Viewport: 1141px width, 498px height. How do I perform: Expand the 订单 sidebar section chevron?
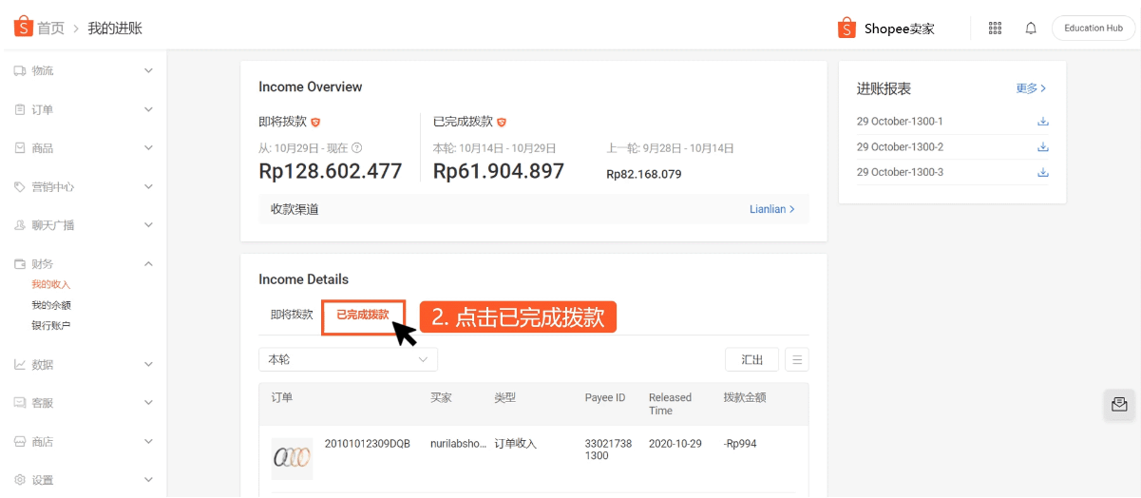click(148, 109)
